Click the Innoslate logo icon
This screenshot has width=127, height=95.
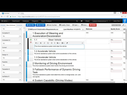[125, 21]
